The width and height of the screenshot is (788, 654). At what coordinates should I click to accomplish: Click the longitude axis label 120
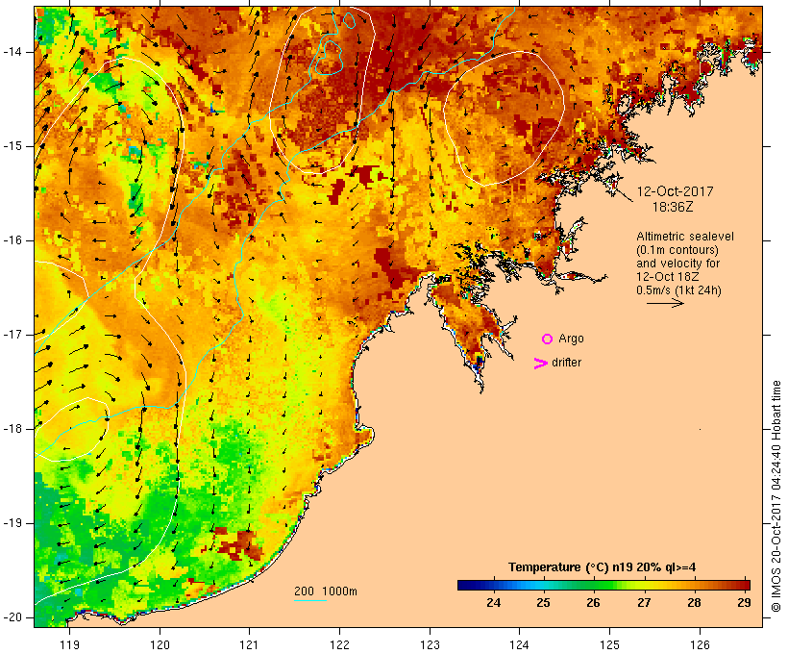coord(160,644)
